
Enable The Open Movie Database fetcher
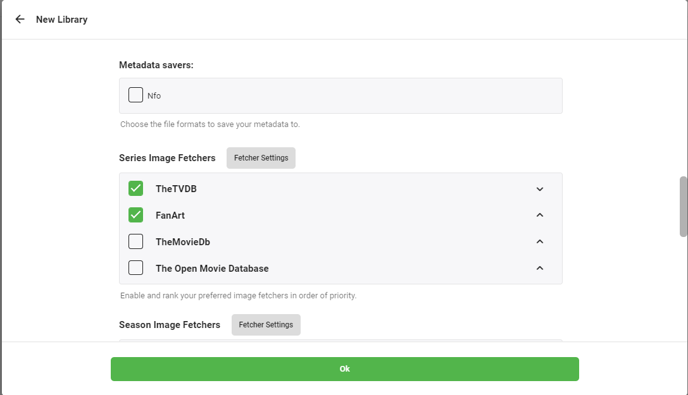(135, 267)
